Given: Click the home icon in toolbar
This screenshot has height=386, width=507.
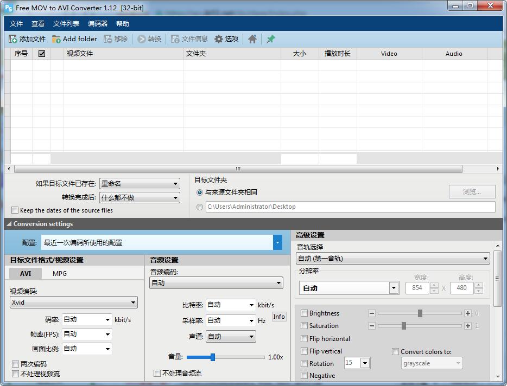Looking at the screenshot, I should tap(252, 39).
